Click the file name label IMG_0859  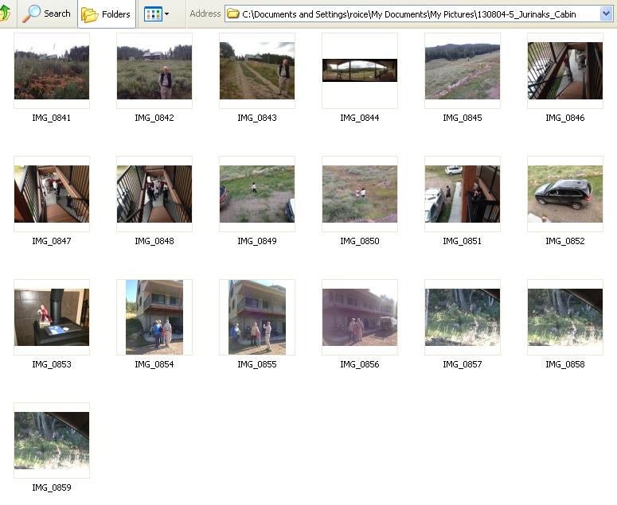coord(52,488)
